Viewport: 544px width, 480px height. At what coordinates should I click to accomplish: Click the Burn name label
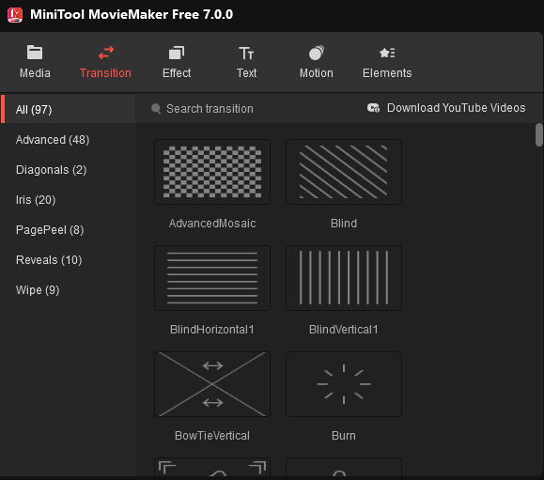click(344, 436)
